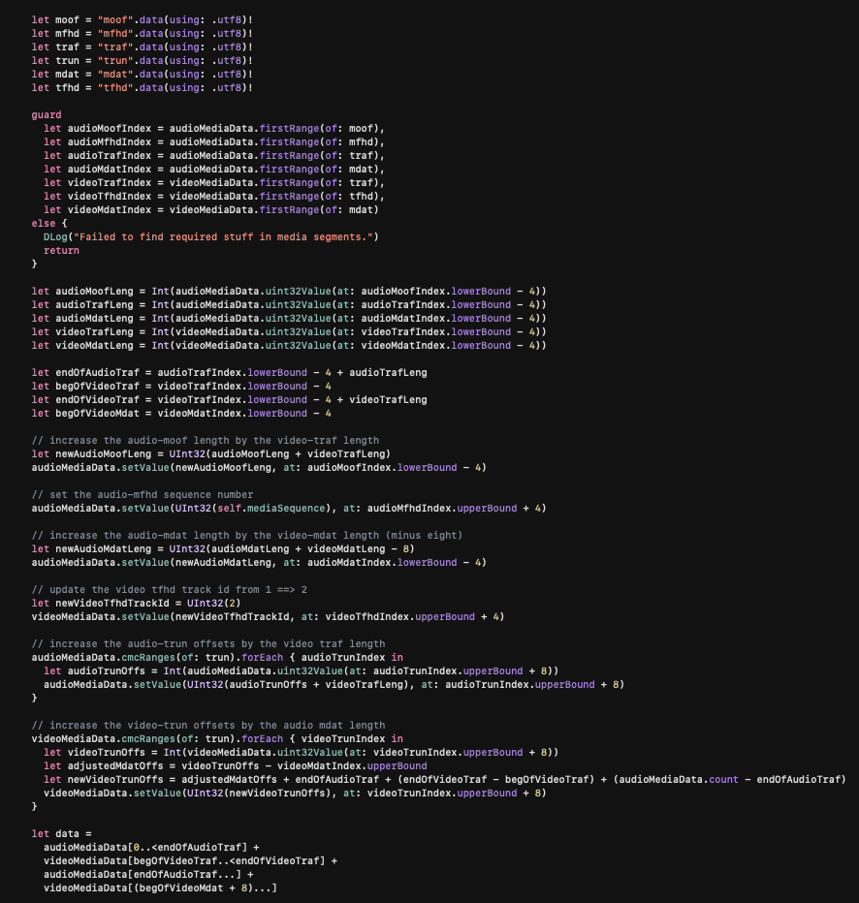Viewport: 859px width, 903px height.
Task: Click 'videoMediaData[begOfVideoTraf..<endOfVideoTraf] +' line
Action: point(190,861)
